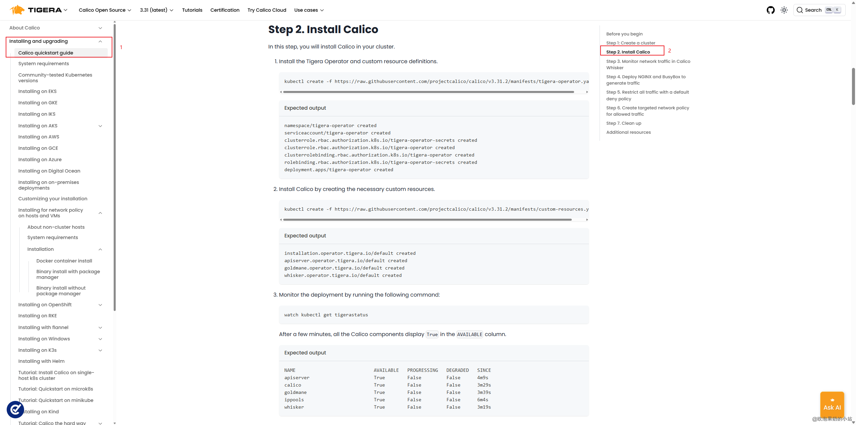Viewport: 856px width, 425px height.
Task: Open the 3.31 (latest) version dropdown
Action: pos(156,10)
